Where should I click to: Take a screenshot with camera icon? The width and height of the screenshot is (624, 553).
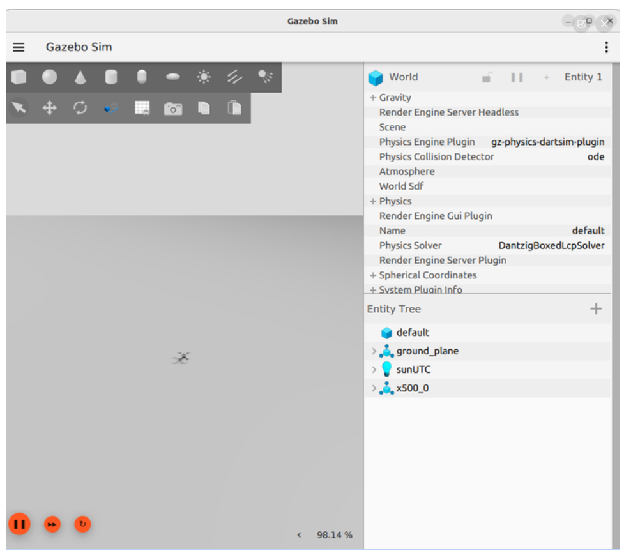pyautogui.click(x=173, y=108)
